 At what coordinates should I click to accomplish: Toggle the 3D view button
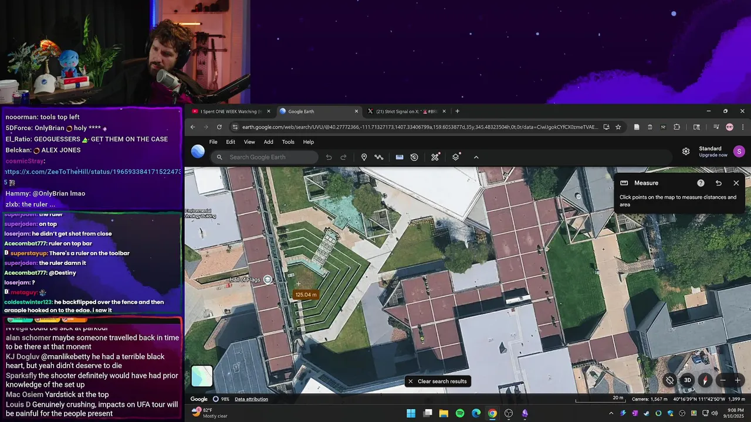tap(688, 380)
